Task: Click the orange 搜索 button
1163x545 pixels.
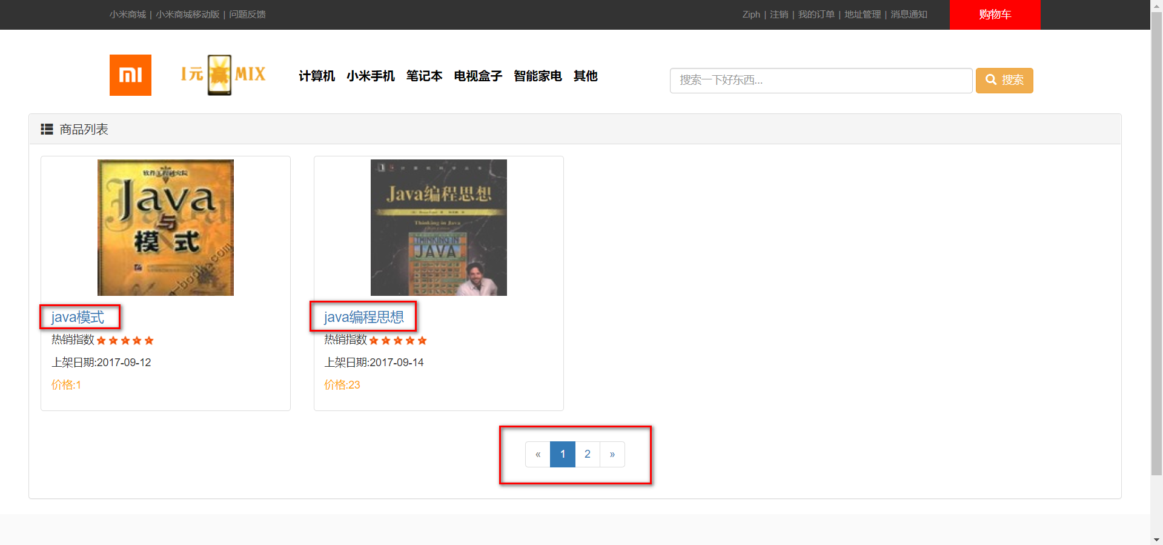Action: pos(1004,81)
